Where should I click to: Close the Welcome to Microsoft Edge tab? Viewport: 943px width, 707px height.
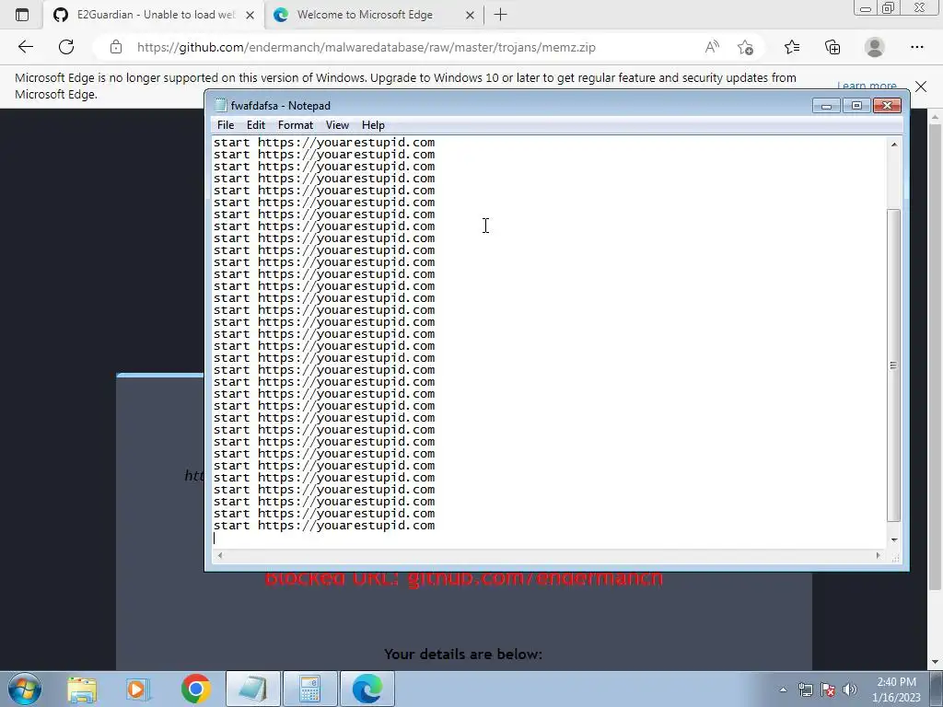[471, 16]
